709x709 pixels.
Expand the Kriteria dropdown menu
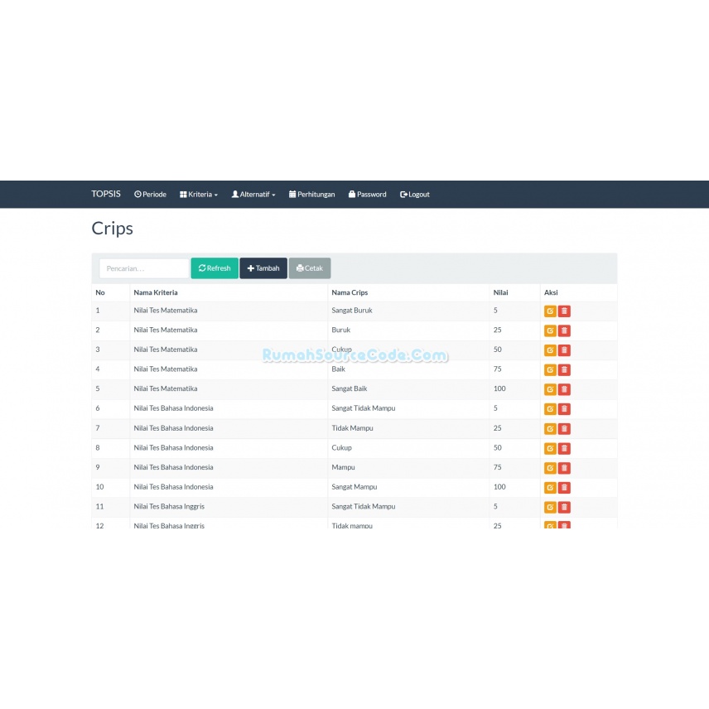point(199,195)
